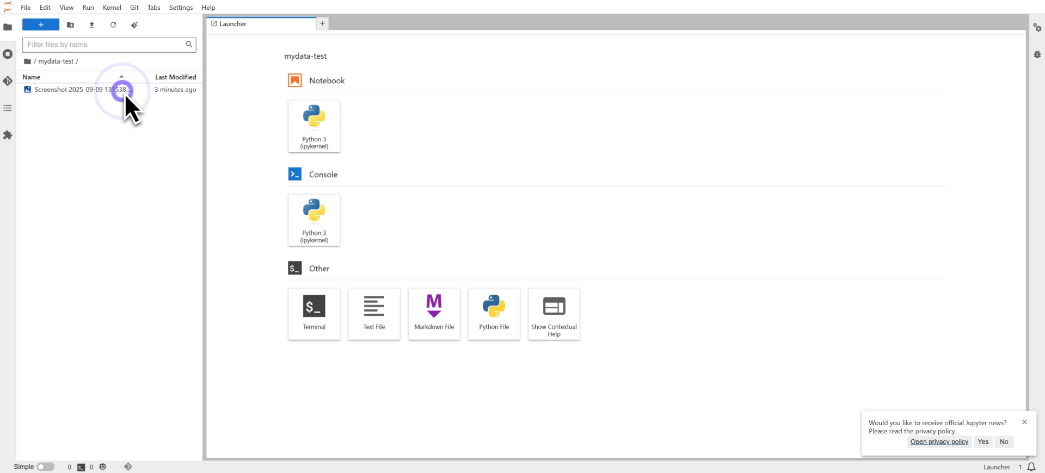Viewport: 1045px width, 473px height.
Task: Launch Python 3 notebook card
Action: tap(314, 126)
